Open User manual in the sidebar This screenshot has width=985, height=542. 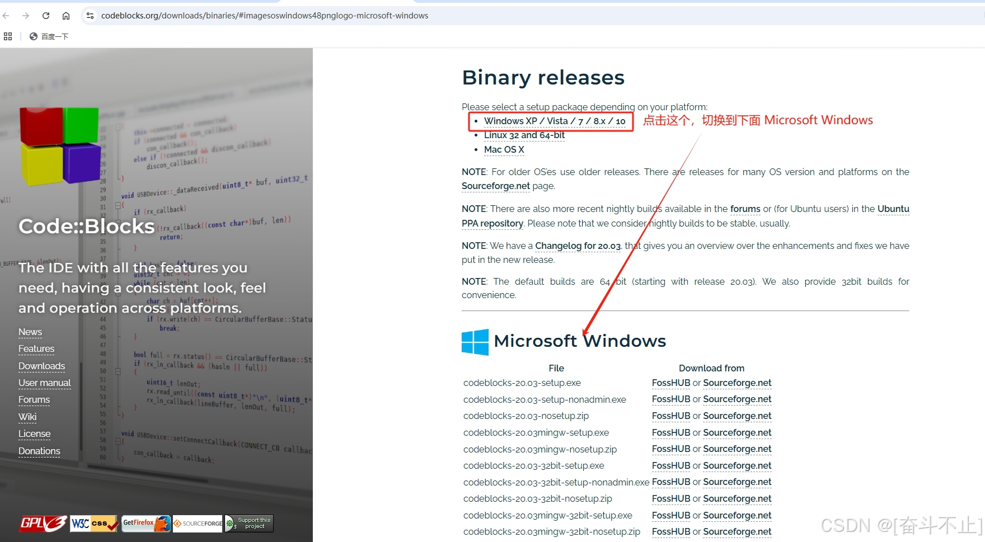[45, 383]
